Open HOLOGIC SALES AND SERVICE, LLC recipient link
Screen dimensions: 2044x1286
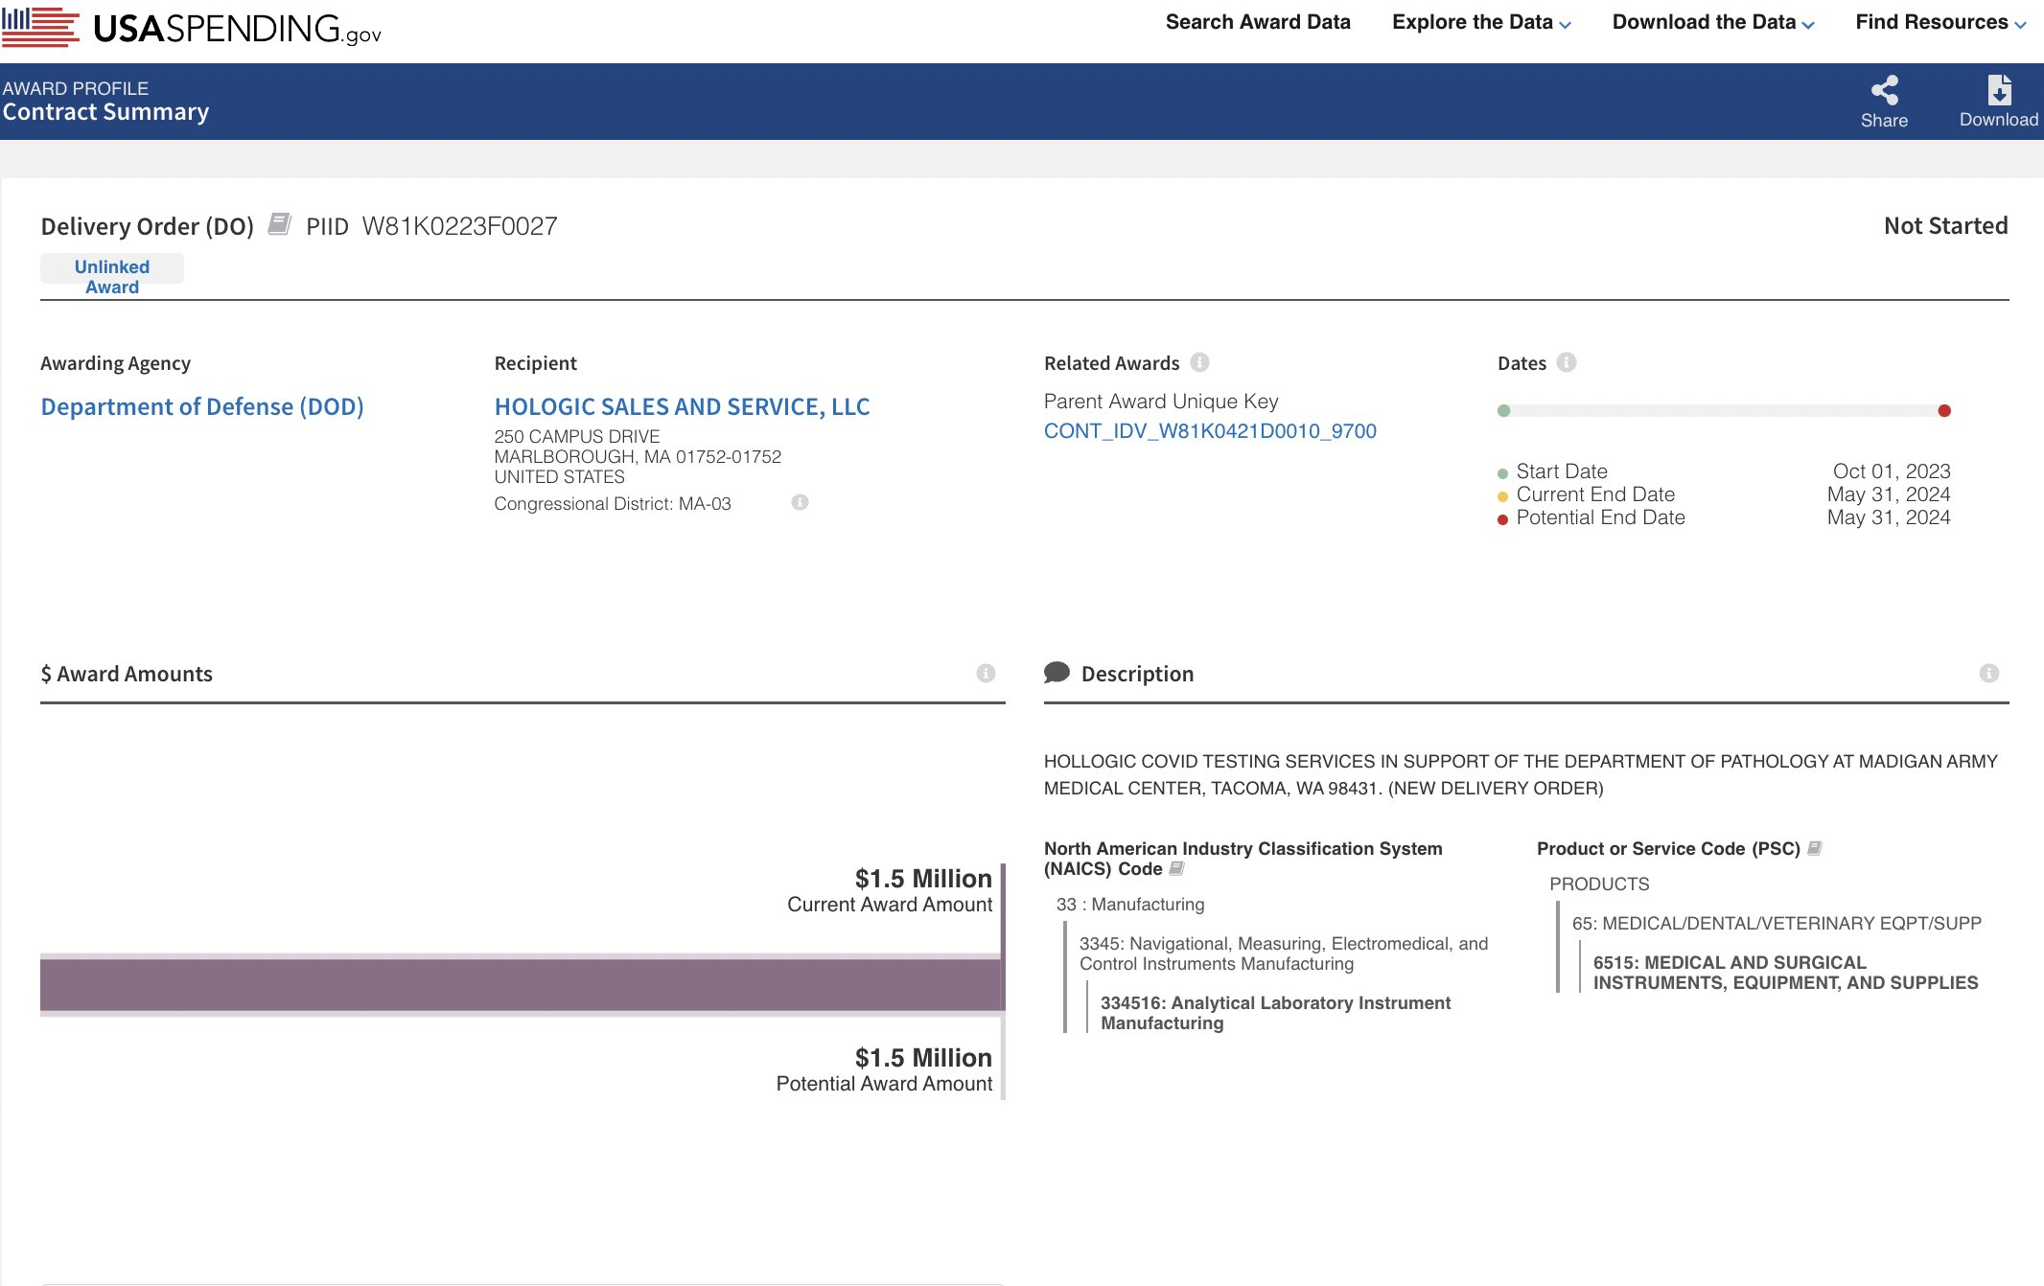point(682,406)
